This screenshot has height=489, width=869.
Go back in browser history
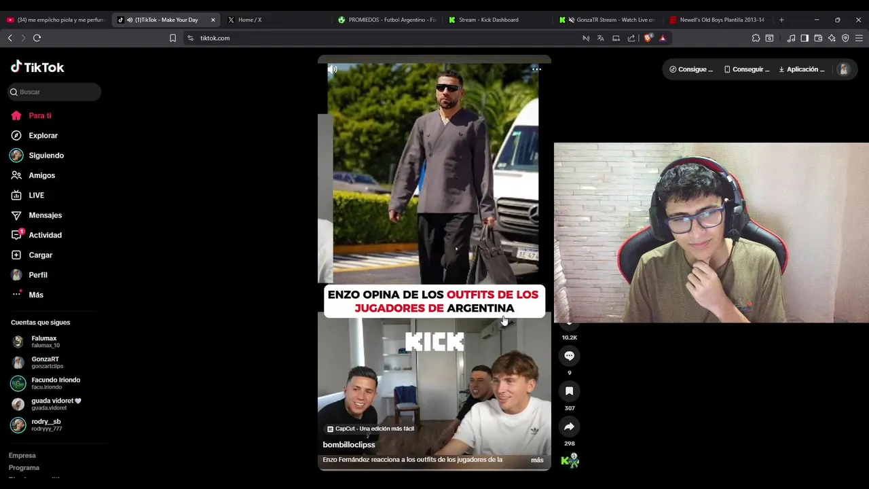point(10,38)
